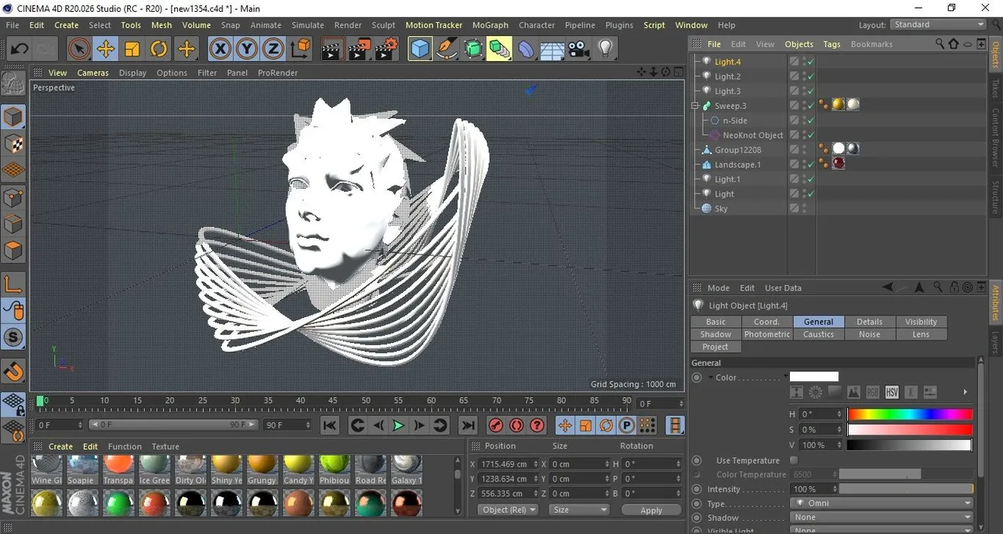Switch to Points mode
The image size is (1003, 534).
[x=13, y=197]
